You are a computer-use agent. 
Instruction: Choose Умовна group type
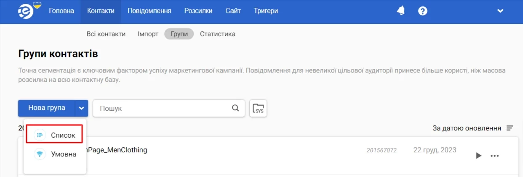tap(55, 154)
